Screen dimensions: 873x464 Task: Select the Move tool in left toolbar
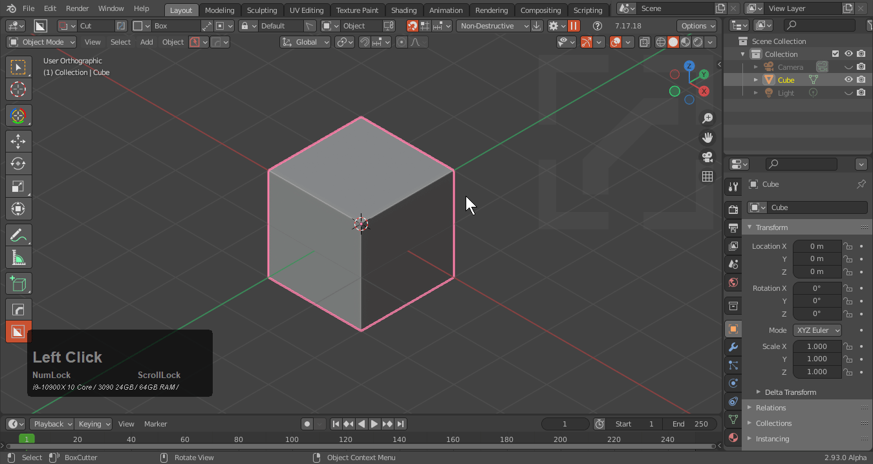pos(18,141)
